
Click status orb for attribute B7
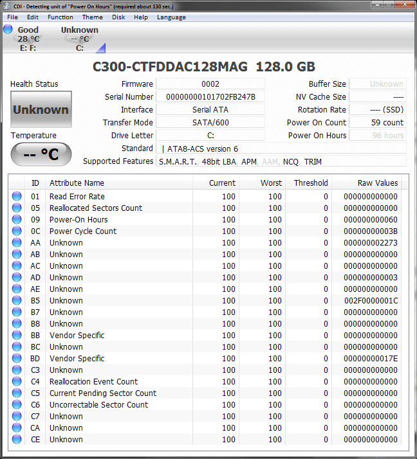(17, 312)
